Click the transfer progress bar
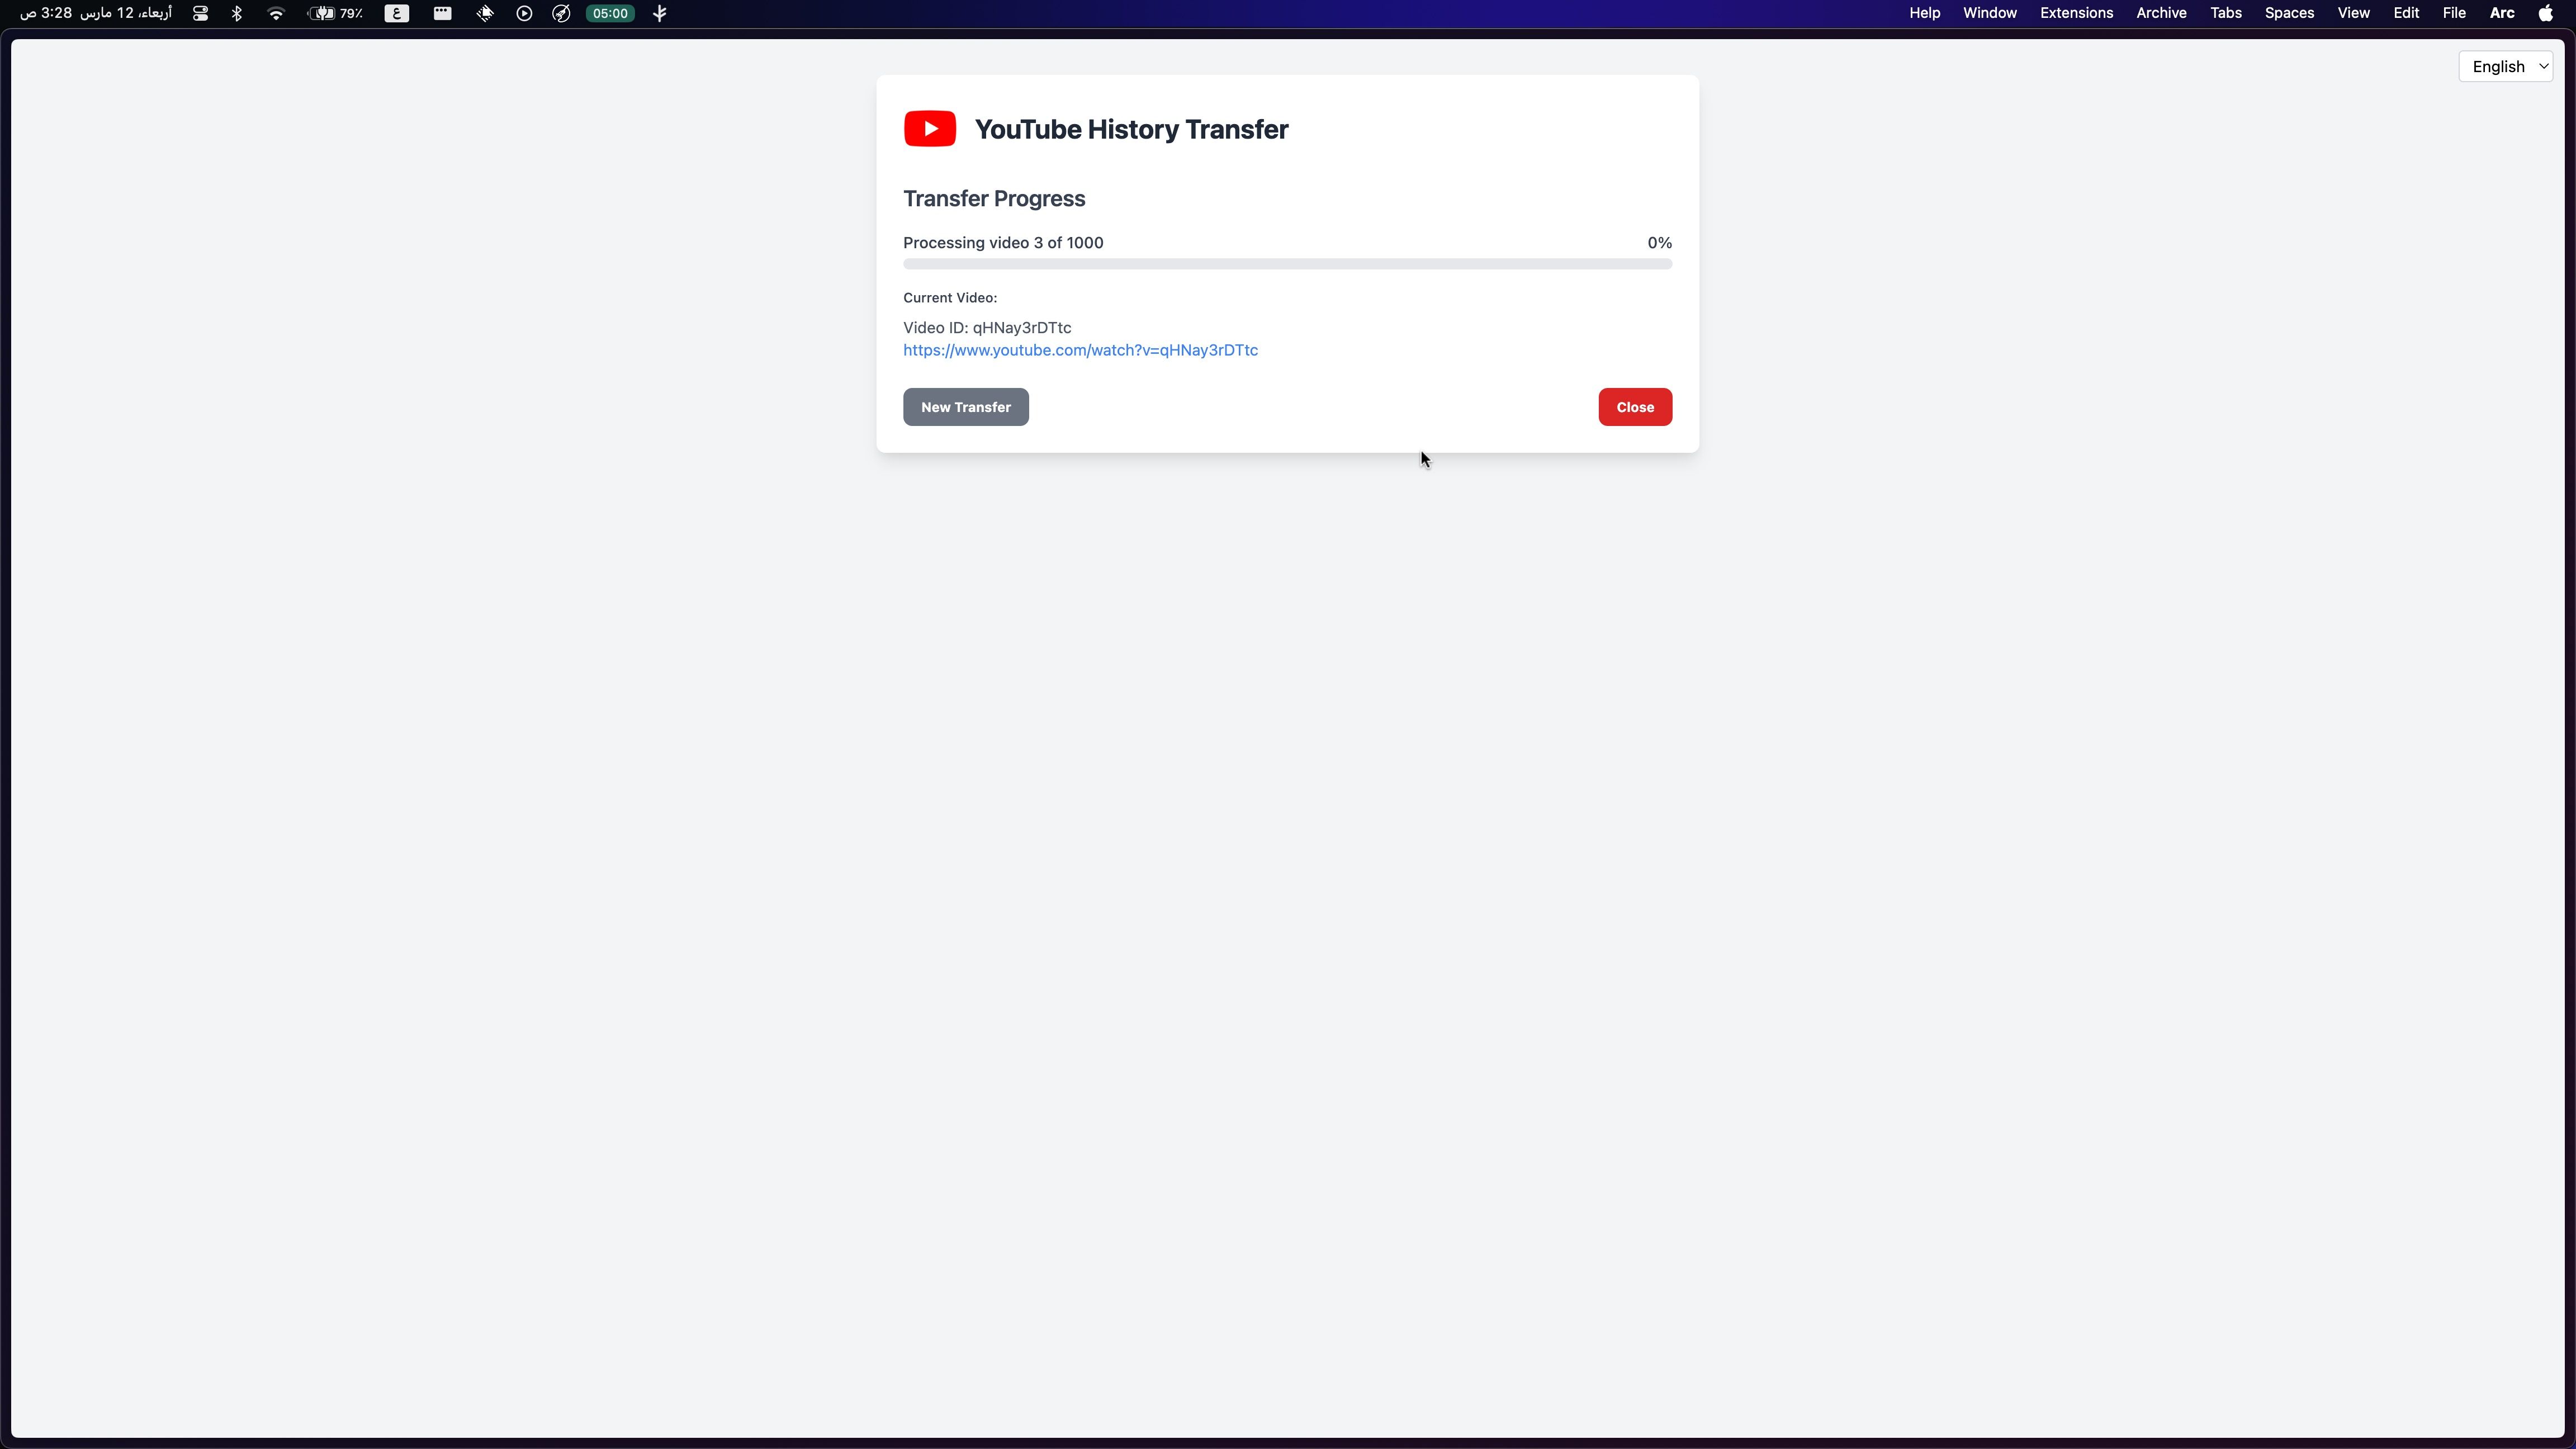 coord(1287,264)
